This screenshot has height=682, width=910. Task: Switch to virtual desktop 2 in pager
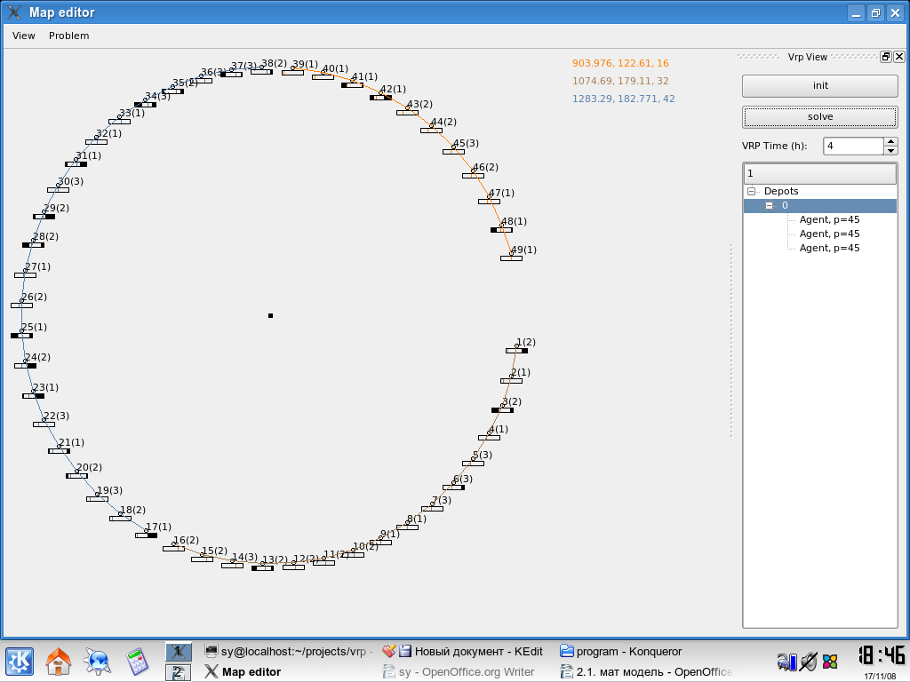click(178, 672)
